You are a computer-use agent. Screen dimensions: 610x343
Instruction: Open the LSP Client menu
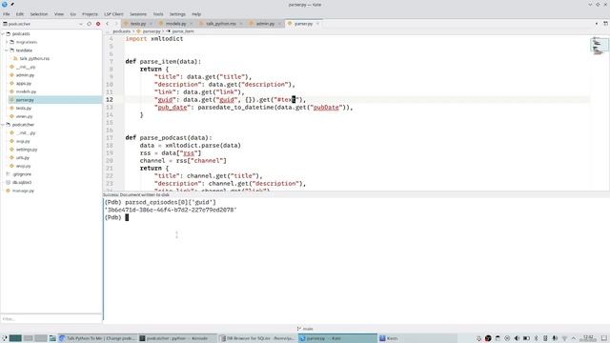[x=113, y=14]
